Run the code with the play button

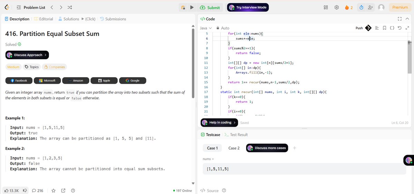192,7
